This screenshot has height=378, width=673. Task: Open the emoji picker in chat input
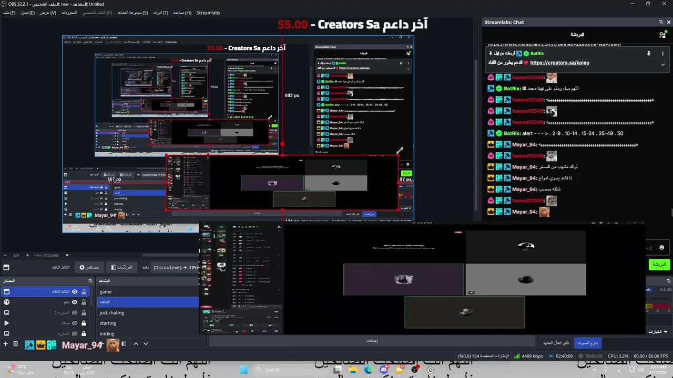662,247
